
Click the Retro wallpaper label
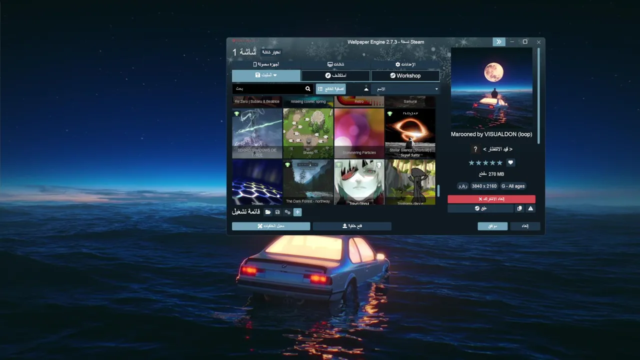pos(359,101)
